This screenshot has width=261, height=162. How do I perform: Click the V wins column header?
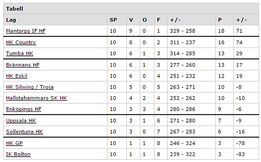(131, 20)
